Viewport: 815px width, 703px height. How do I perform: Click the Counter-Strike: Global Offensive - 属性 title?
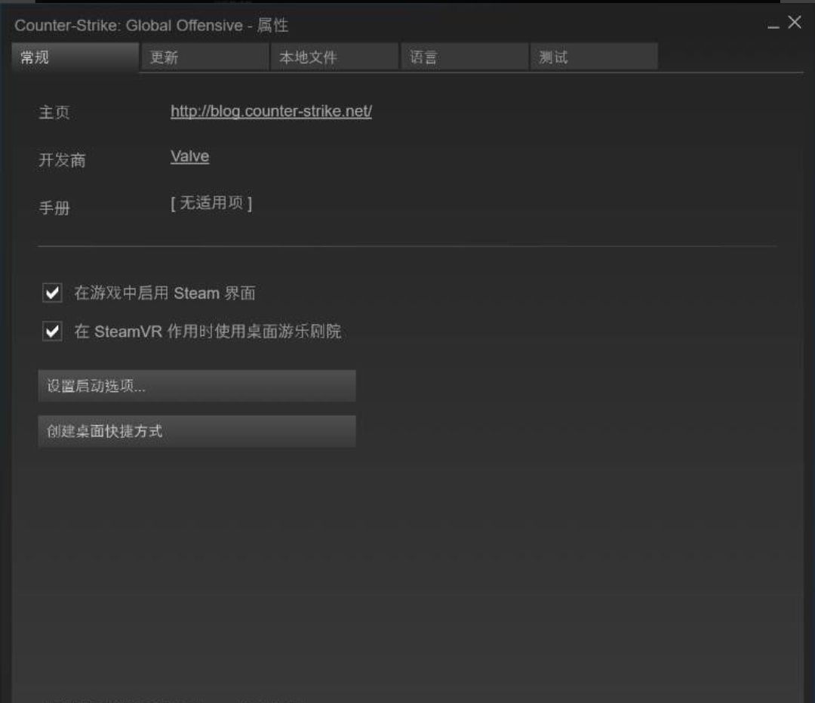(x=151, y=26)
